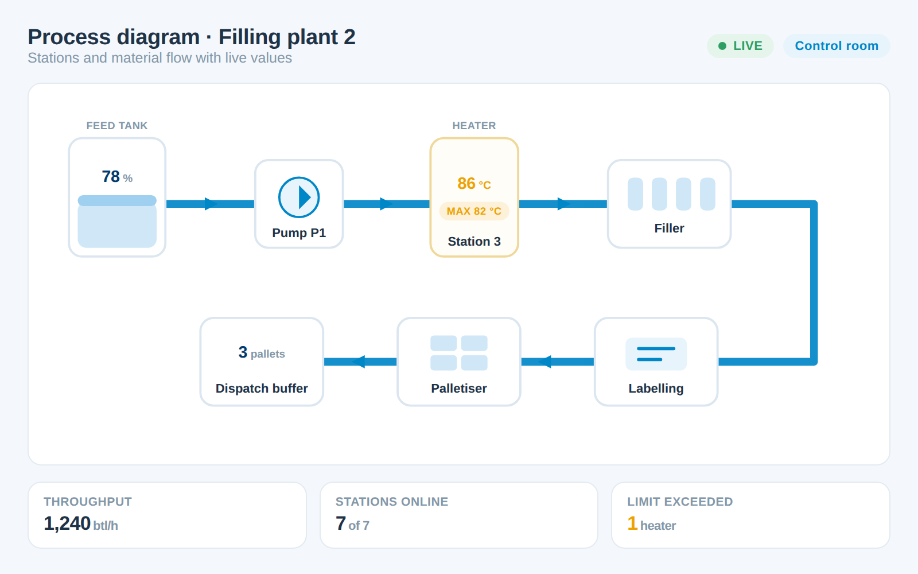Click the Labelling lines icon

656,354
